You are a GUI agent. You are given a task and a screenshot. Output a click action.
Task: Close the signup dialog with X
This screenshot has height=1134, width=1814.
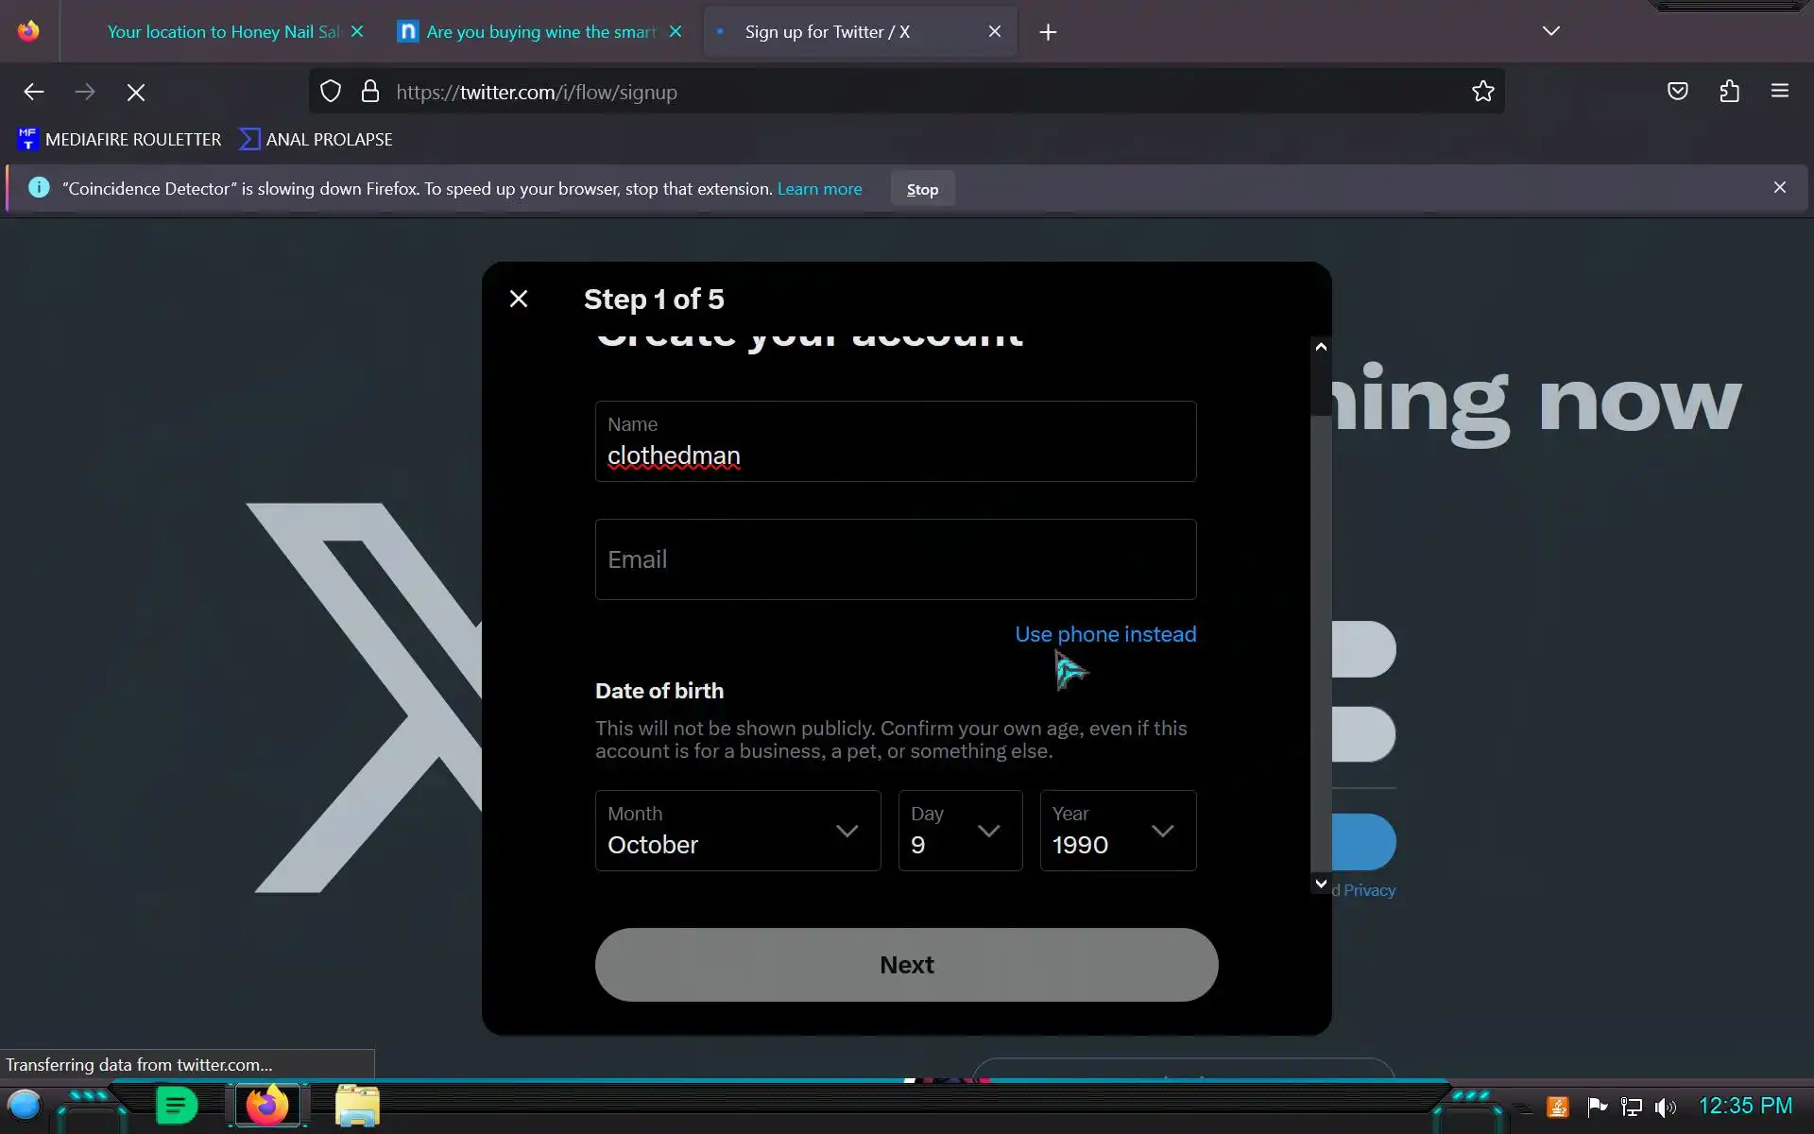519,299
